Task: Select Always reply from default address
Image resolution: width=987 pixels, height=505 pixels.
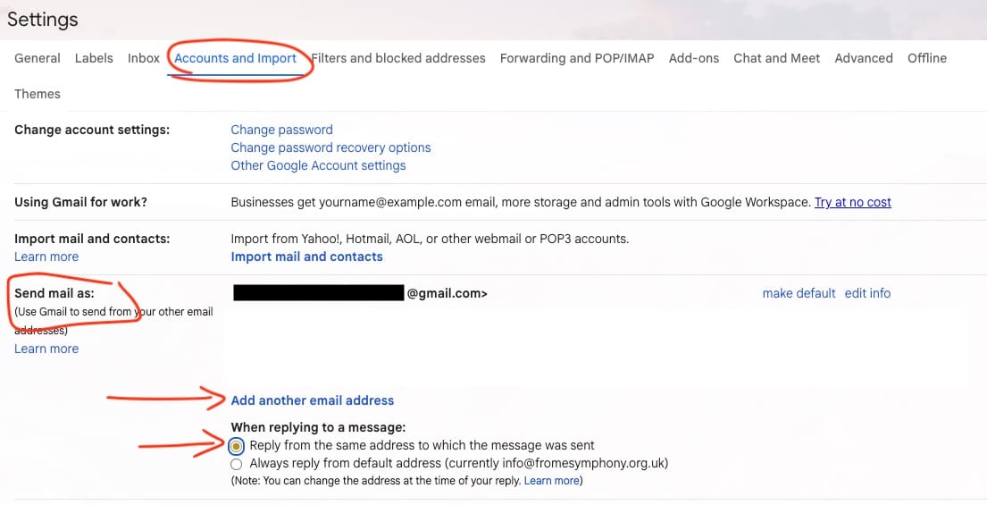Action: [237, 464]
